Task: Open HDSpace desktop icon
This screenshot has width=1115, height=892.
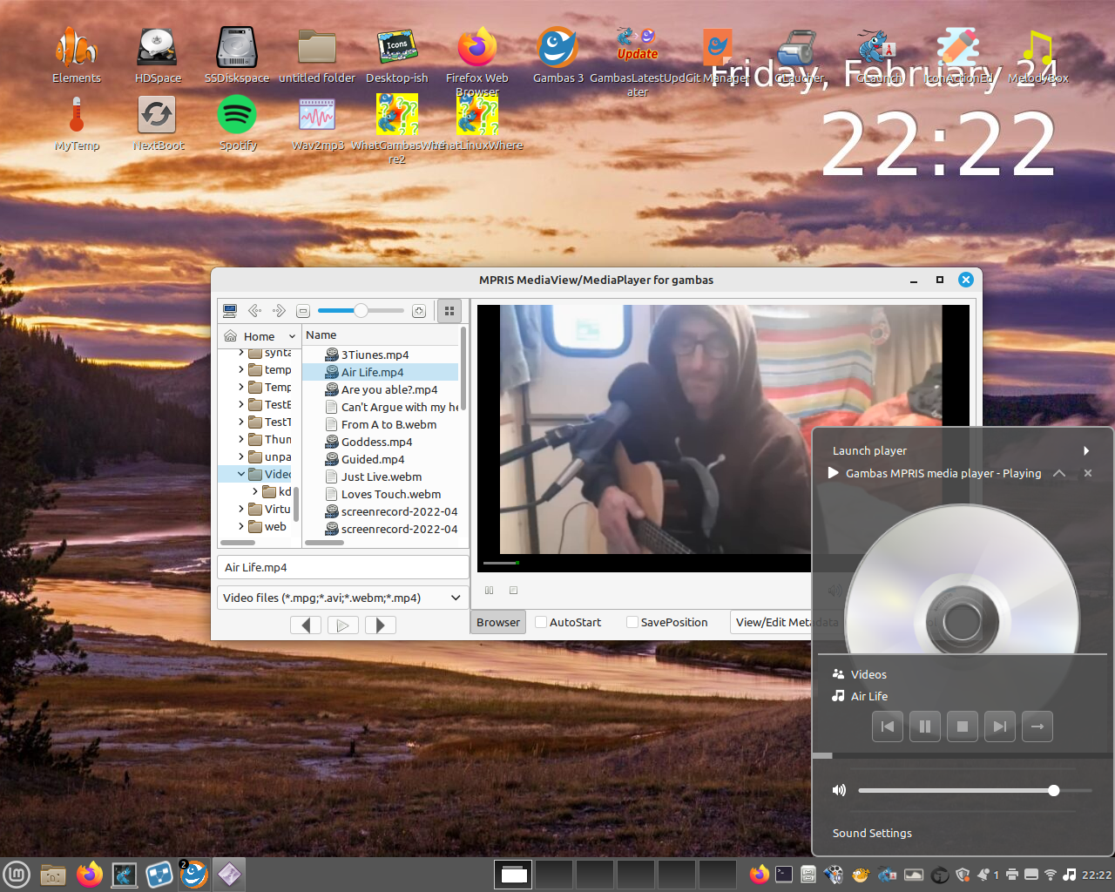Action: 158,56
